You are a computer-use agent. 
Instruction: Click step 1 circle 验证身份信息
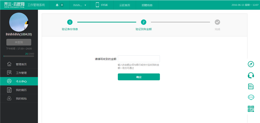(70, 22)
